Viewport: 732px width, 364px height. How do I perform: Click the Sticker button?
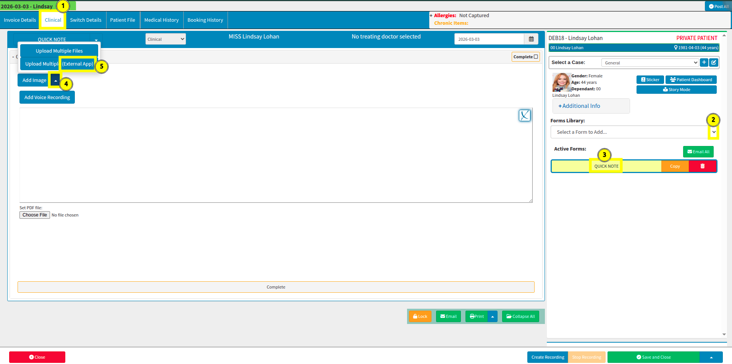pyautogui.click(x=650, y=80)
